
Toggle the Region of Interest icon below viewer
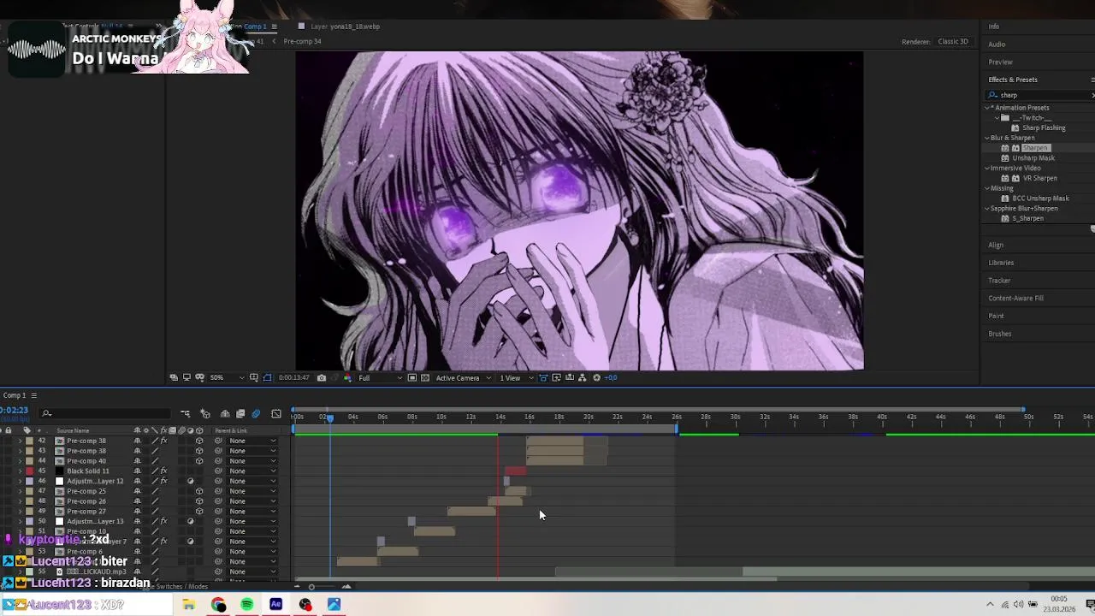[x=412, y=377]
